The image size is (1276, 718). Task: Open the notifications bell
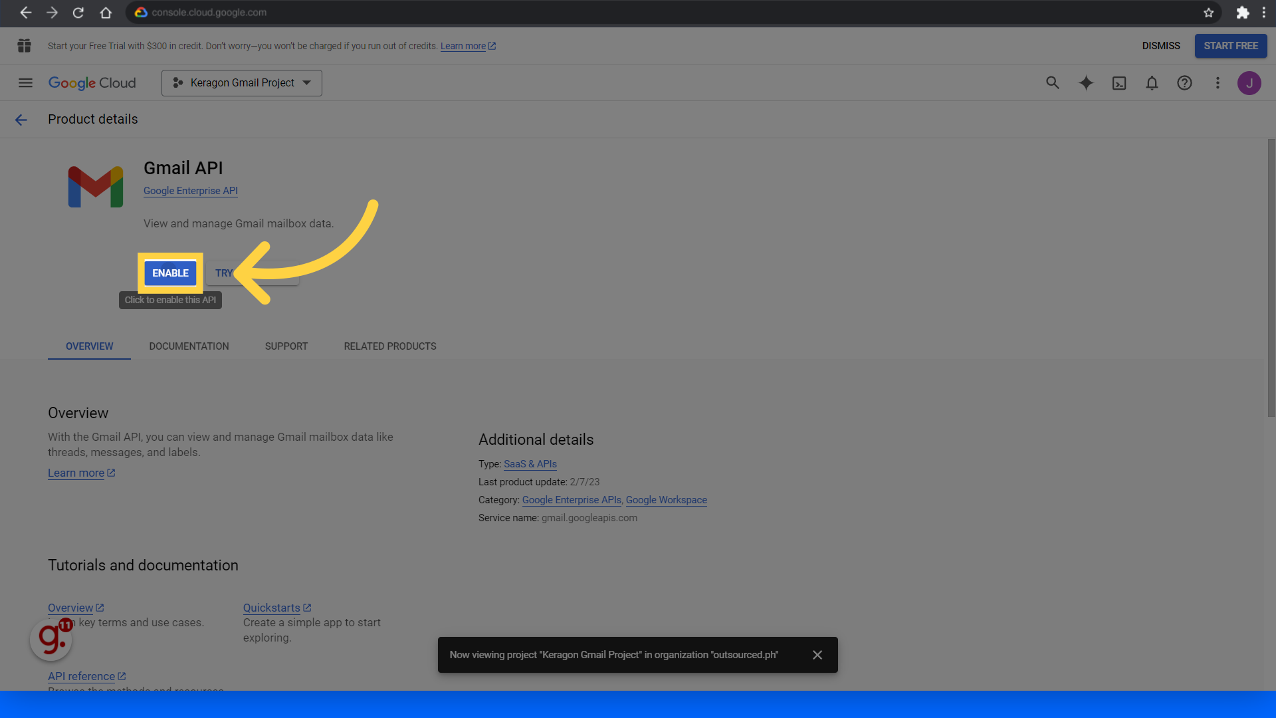pyautogui.click(x=1152, y=83)
